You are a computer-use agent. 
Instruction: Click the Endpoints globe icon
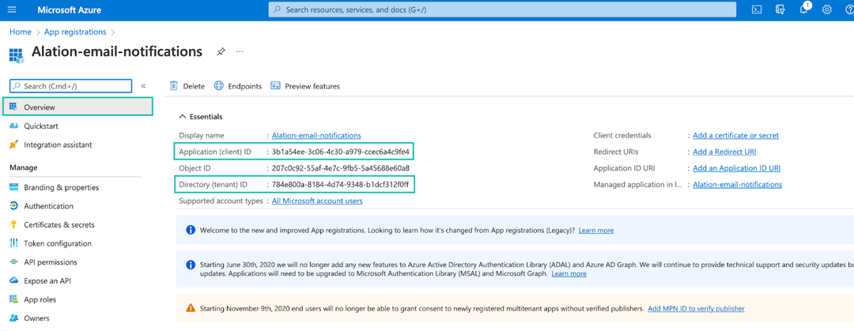point(219,86)
